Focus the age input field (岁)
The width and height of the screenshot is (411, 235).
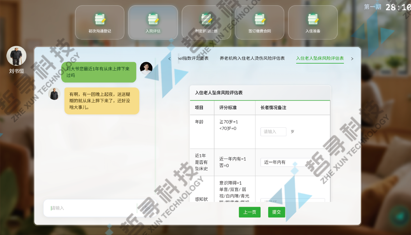[x=273, y=132]
